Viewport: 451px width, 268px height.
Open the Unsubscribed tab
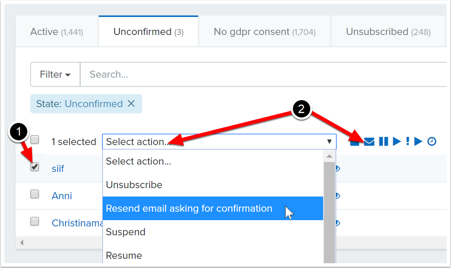click(388, 32)
